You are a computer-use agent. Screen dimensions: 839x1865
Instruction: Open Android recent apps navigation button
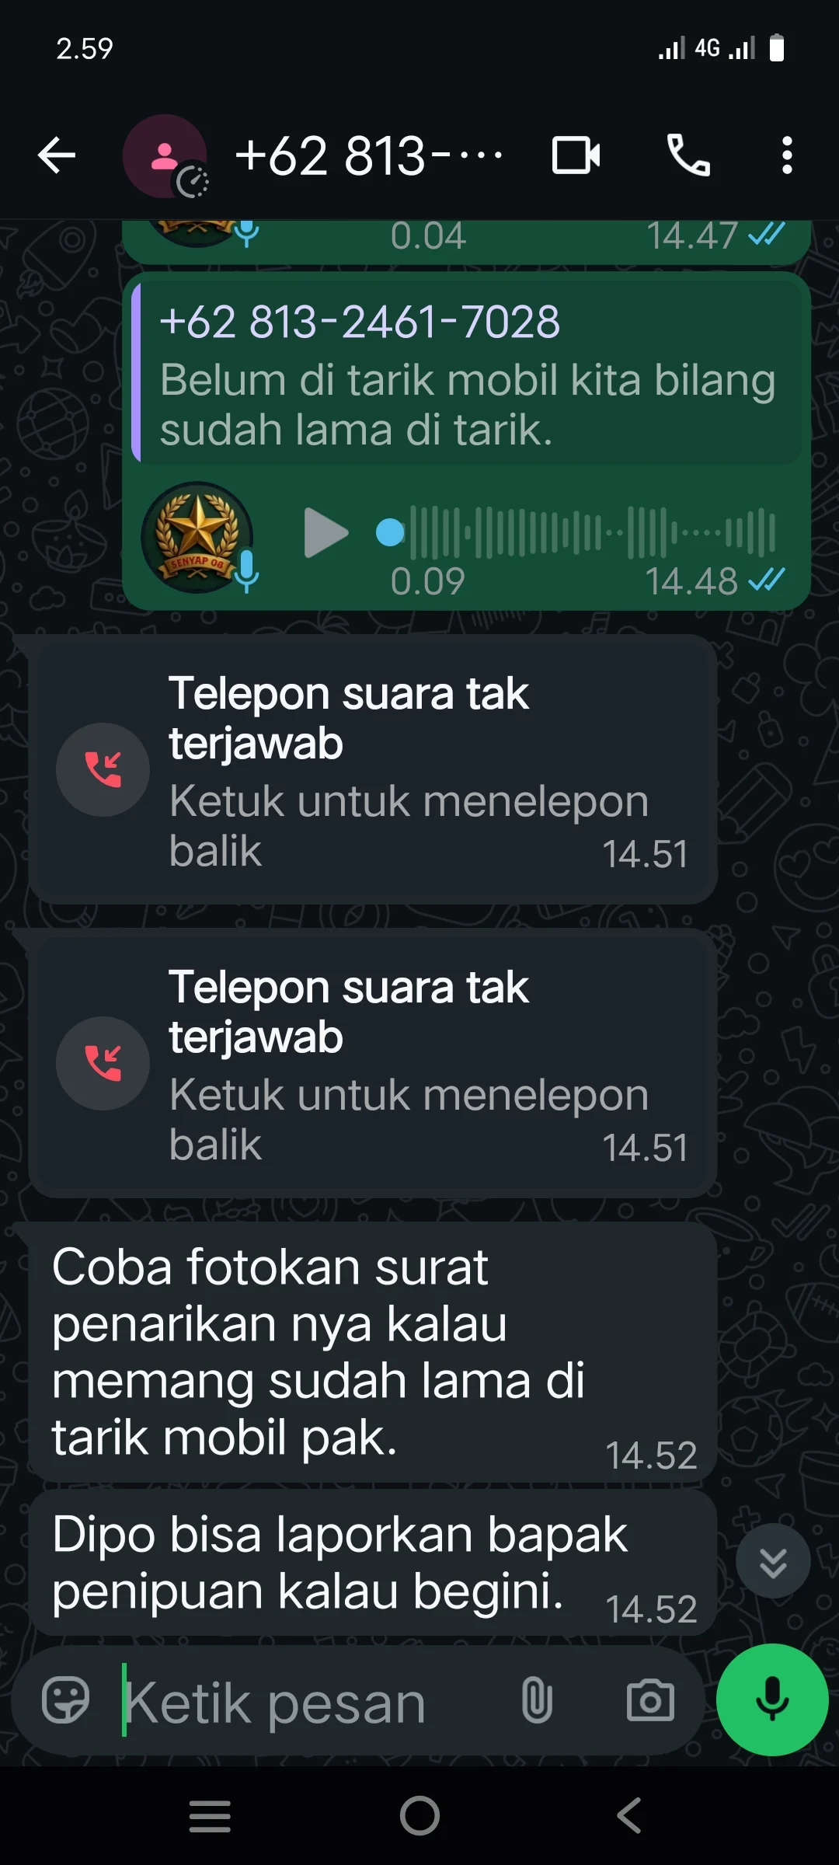tap(210, 1816)
